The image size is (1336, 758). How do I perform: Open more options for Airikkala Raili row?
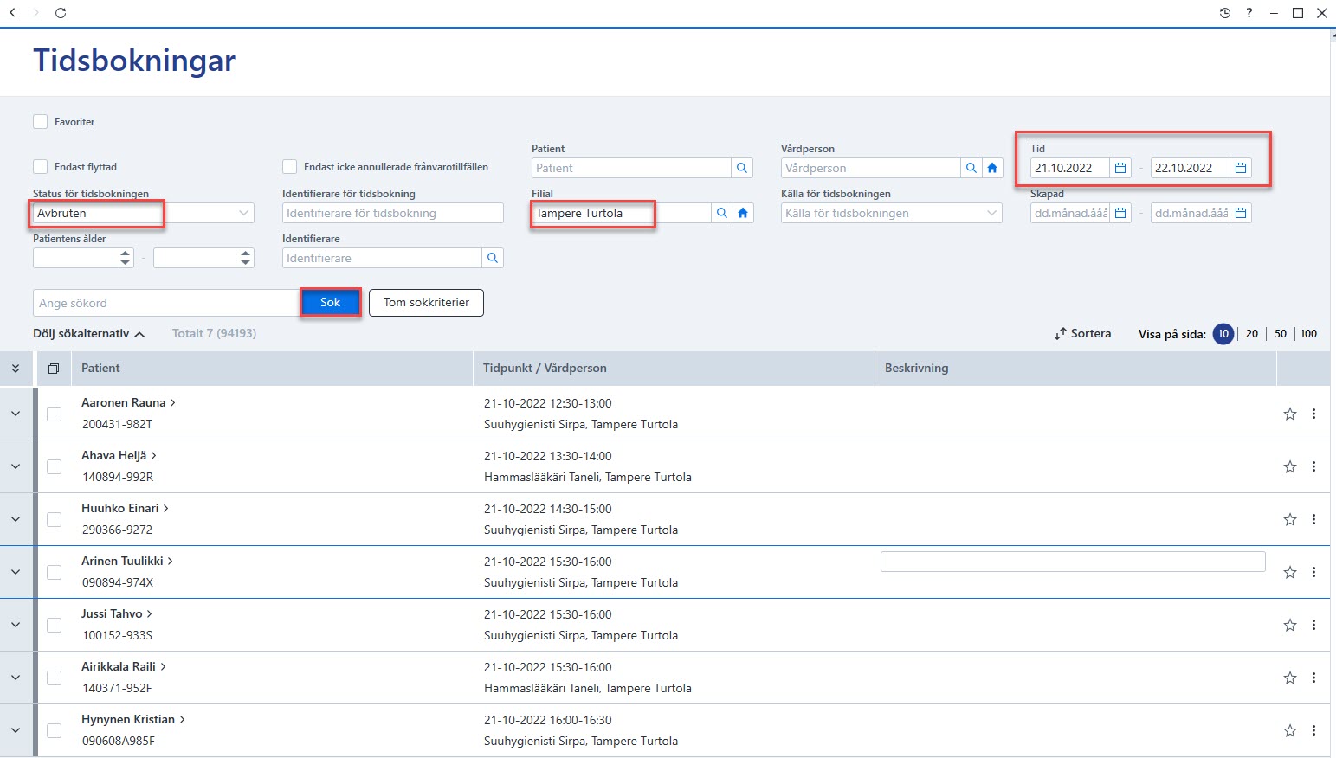pyautogui.click(x=1313, y=678)
